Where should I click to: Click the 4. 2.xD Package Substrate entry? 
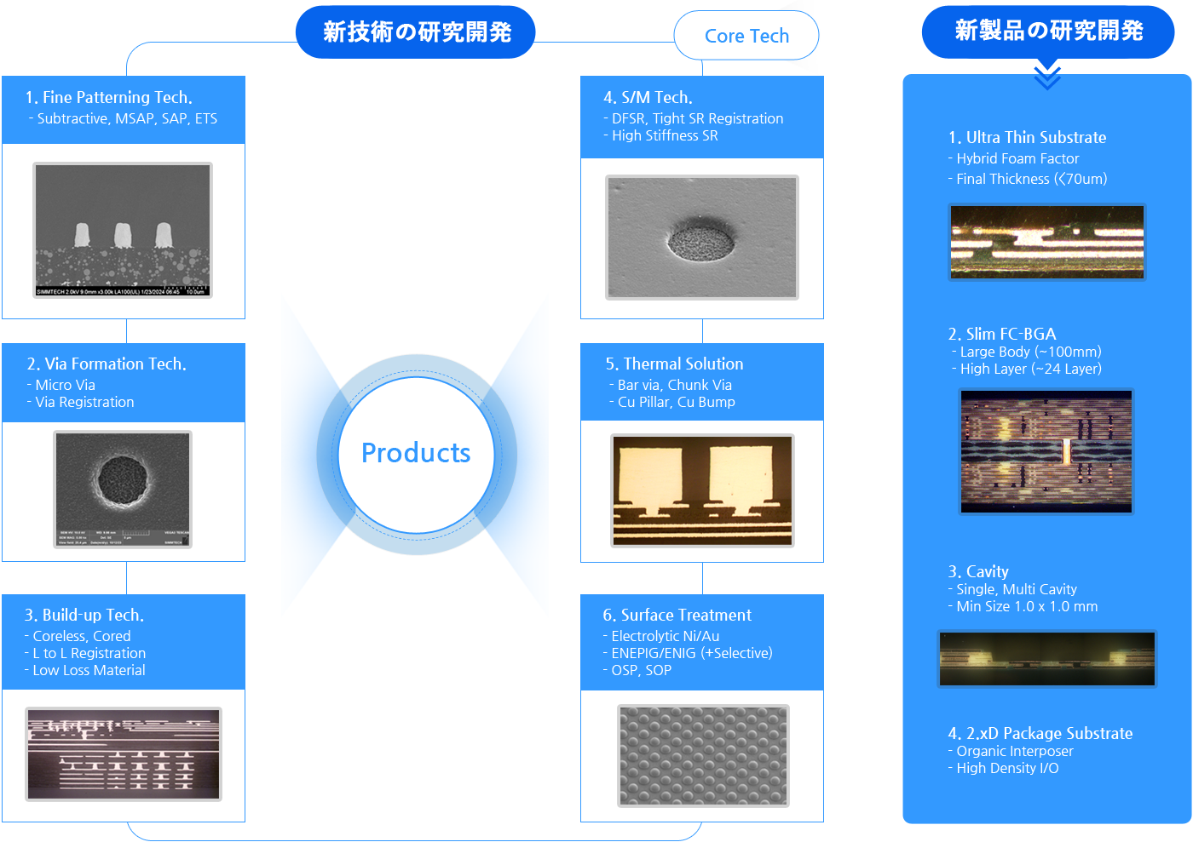point(1041,733)
